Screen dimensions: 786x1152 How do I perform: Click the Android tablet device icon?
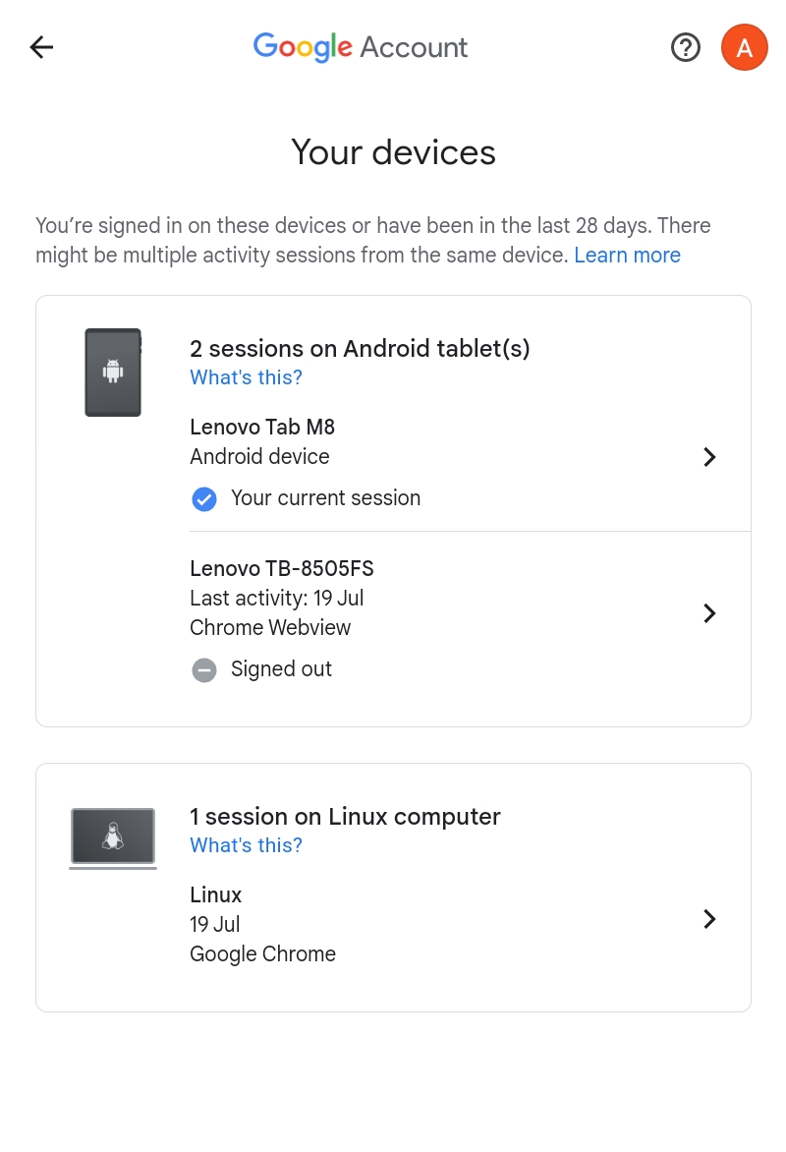click(113, 373)
